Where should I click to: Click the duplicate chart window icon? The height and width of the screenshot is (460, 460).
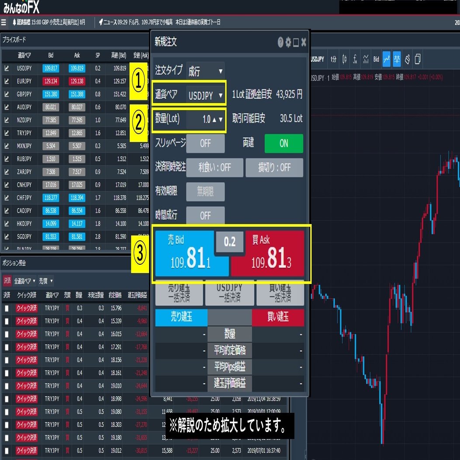point(418,59)
